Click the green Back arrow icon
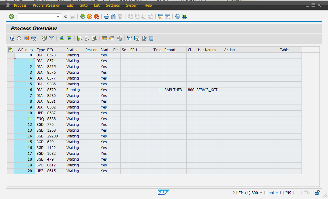 coord(83,16)
